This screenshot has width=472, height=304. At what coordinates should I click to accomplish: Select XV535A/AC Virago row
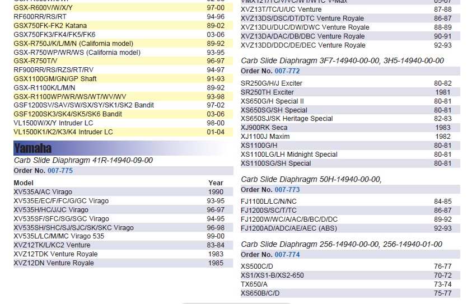click(x=123, y=192)
